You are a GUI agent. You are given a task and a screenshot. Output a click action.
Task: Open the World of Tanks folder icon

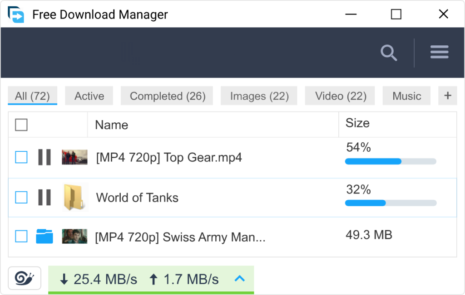(74, 197)
